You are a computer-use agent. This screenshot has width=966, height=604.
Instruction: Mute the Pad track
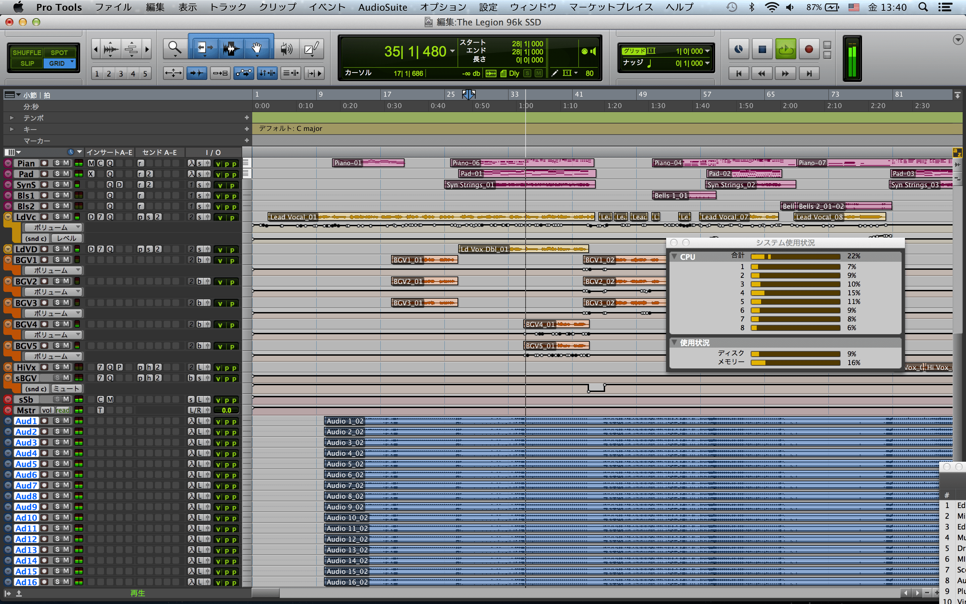(x=66, y=174)
